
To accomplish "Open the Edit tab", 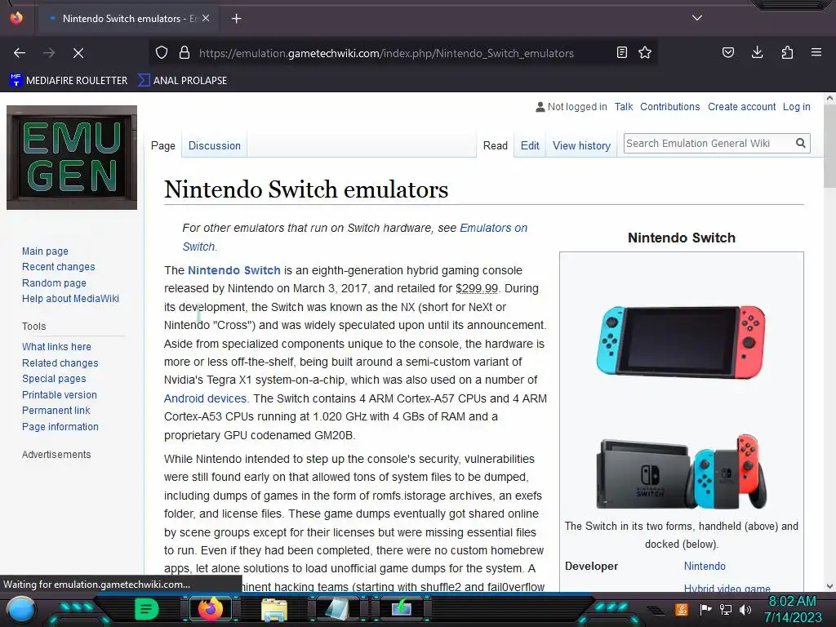I will tap(530, 145).
